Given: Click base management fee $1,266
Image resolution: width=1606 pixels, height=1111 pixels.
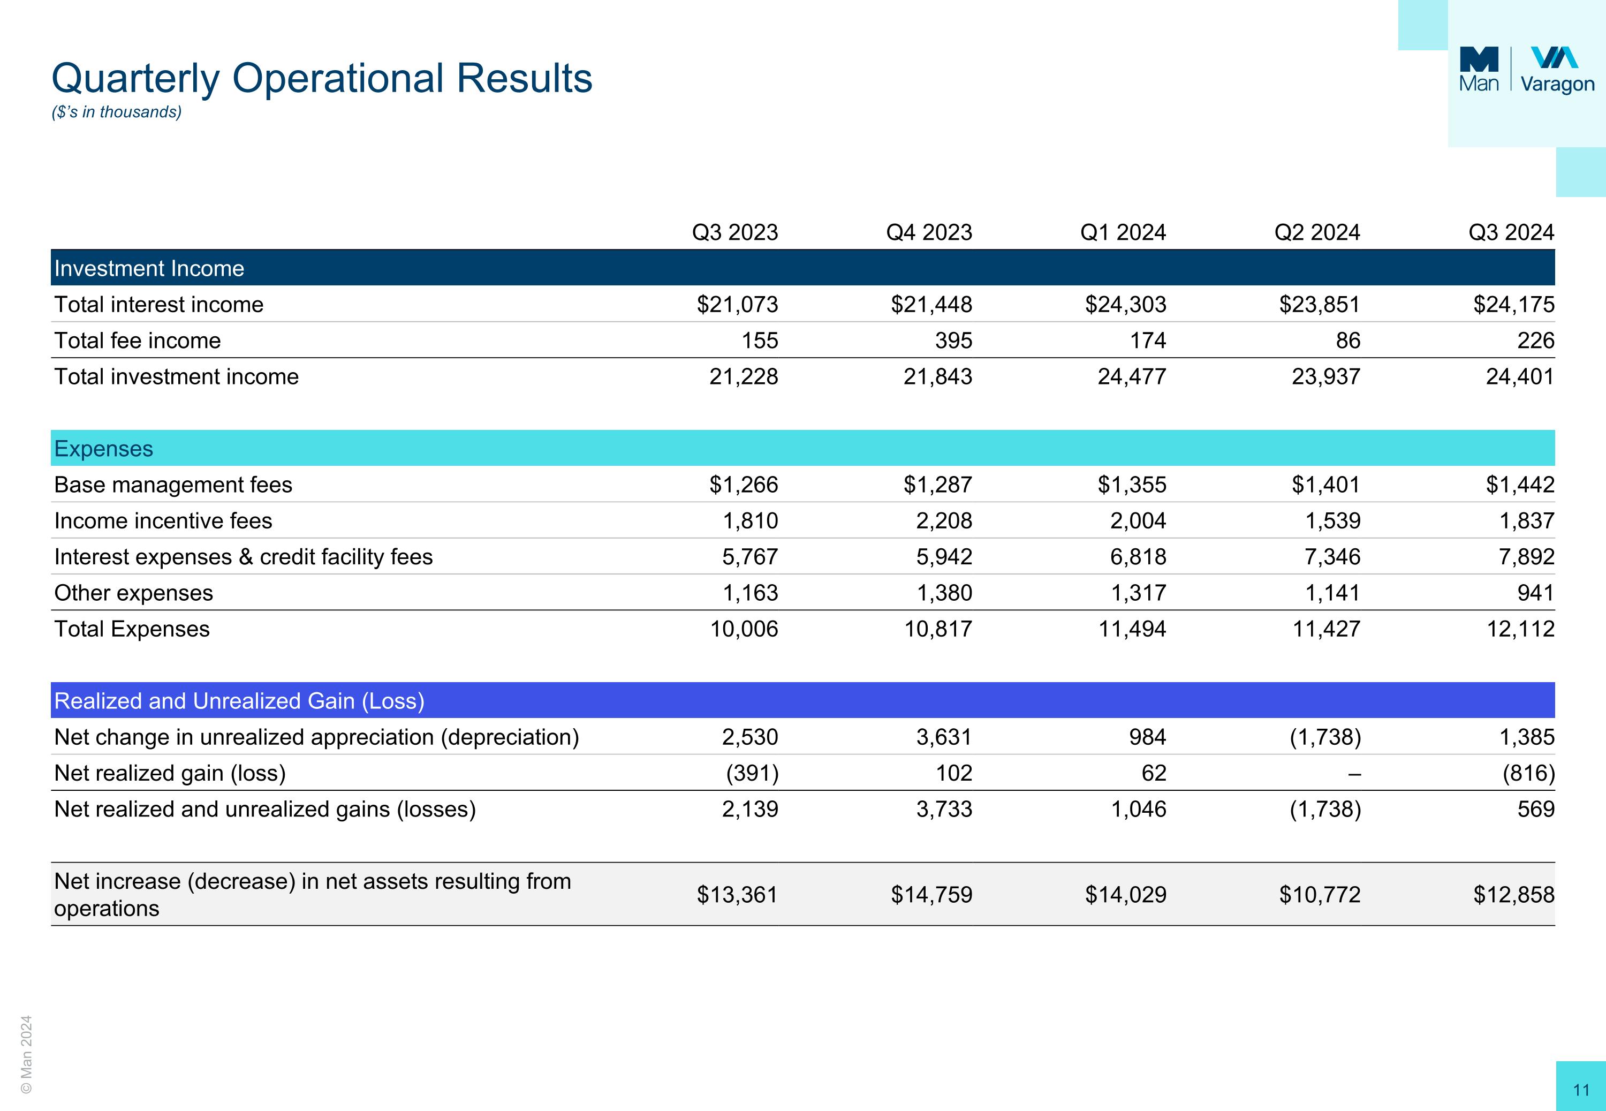Looking at the screenshot, I should pos(744,485).
